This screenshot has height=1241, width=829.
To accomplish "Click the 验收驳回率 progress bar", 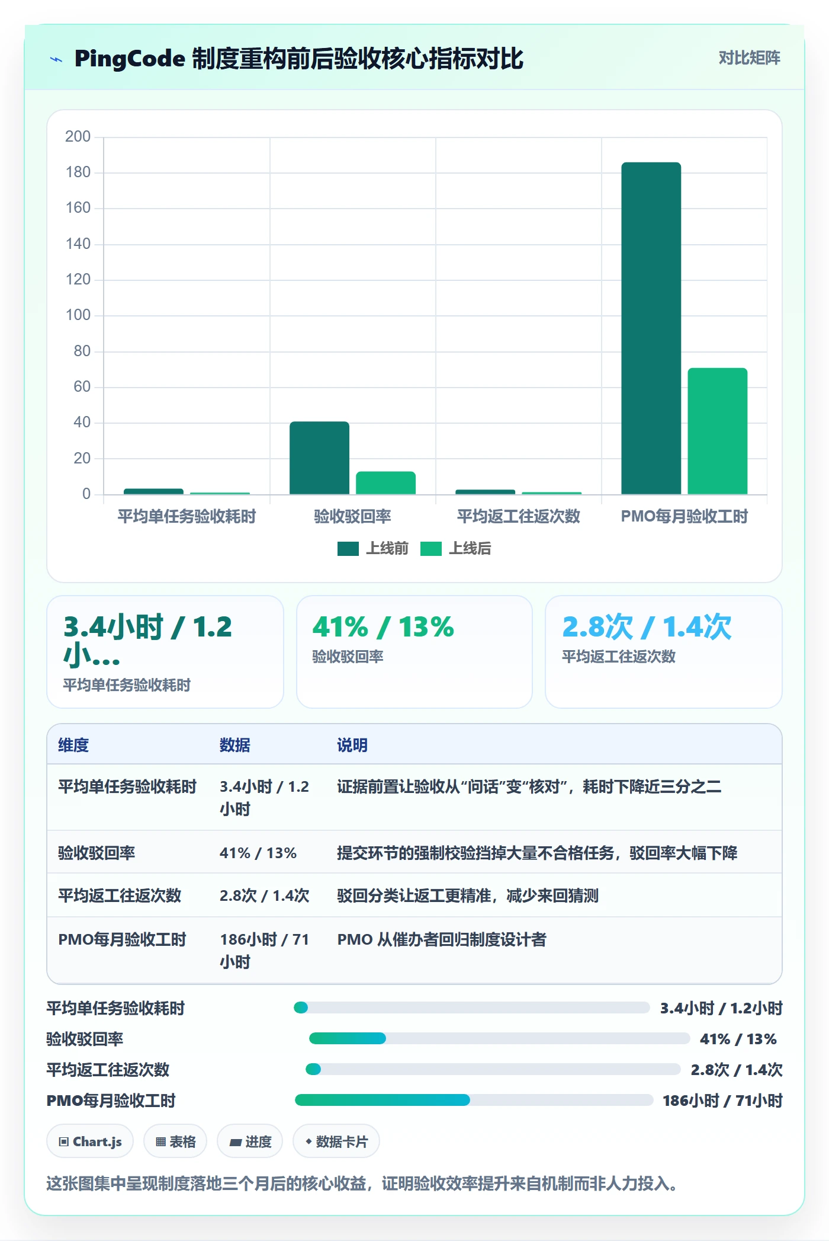I will coord(499,1038).
